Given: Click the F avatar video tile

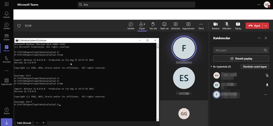Looking at the screenshot, I should [184, 48].
